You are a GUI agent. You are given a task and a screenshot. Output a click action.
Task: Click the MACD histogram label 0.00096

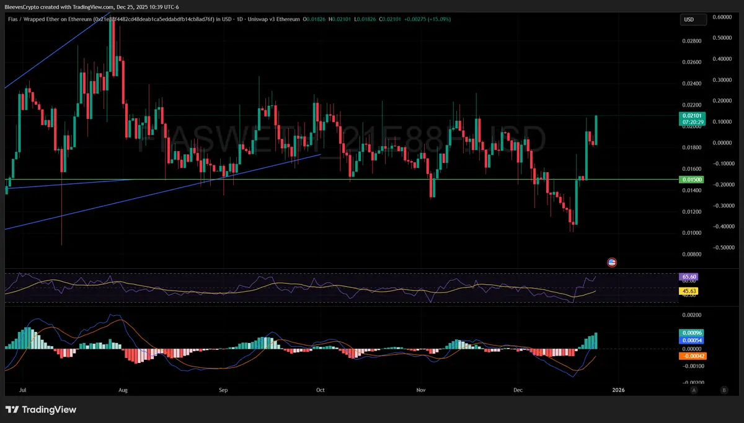692,333
